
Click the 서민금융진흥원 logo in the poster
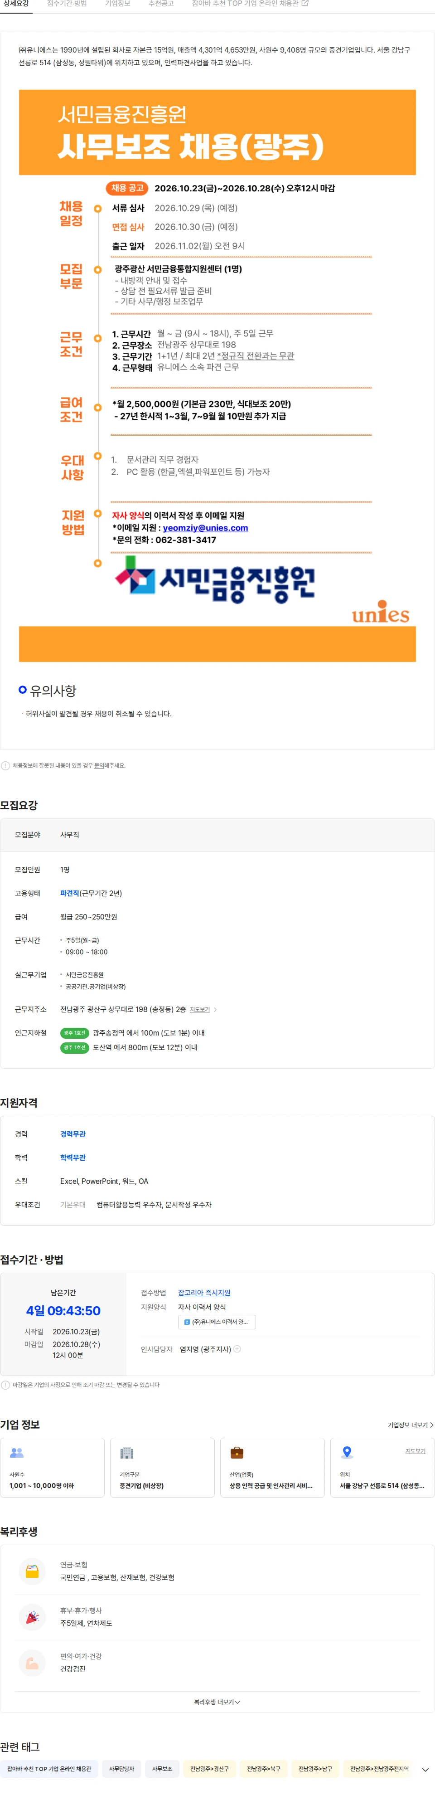215,579
